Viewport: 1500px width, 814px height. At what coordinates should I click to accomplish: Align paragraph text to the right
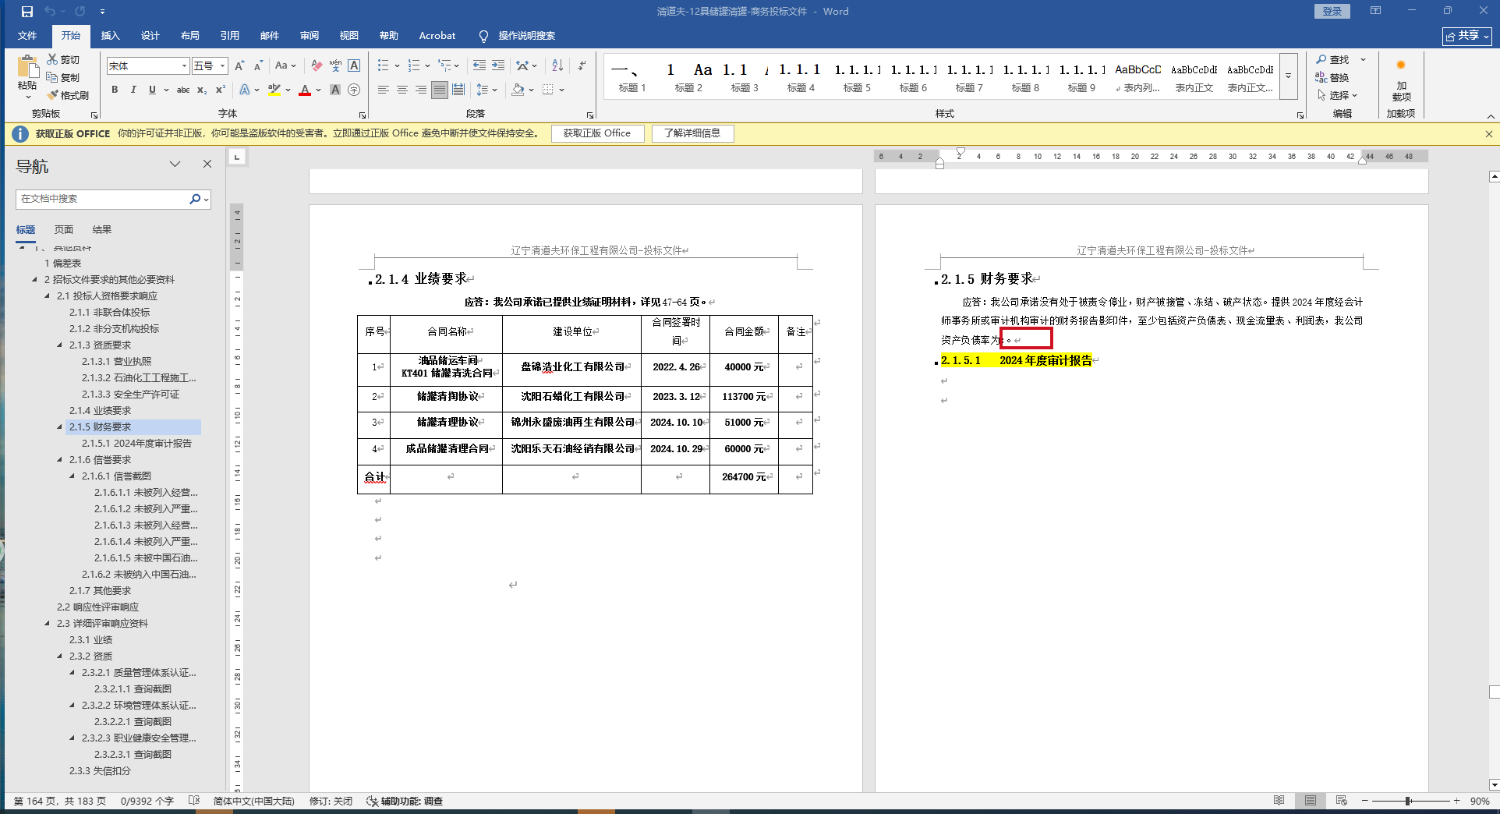(421, 90)
